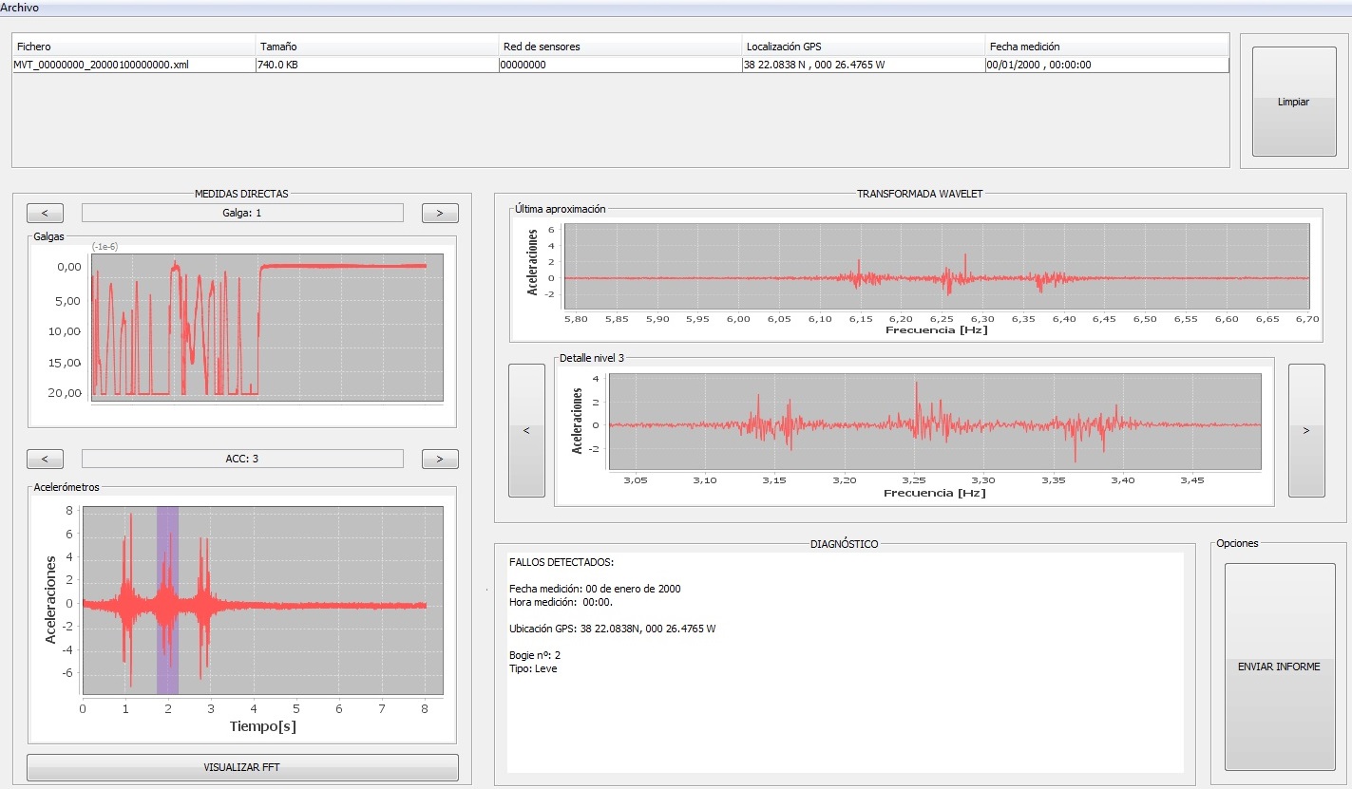This screenshot has width=1352, height=789.
Task: Switch to next accelerometer (ACC)
Action: click(440, 459)
